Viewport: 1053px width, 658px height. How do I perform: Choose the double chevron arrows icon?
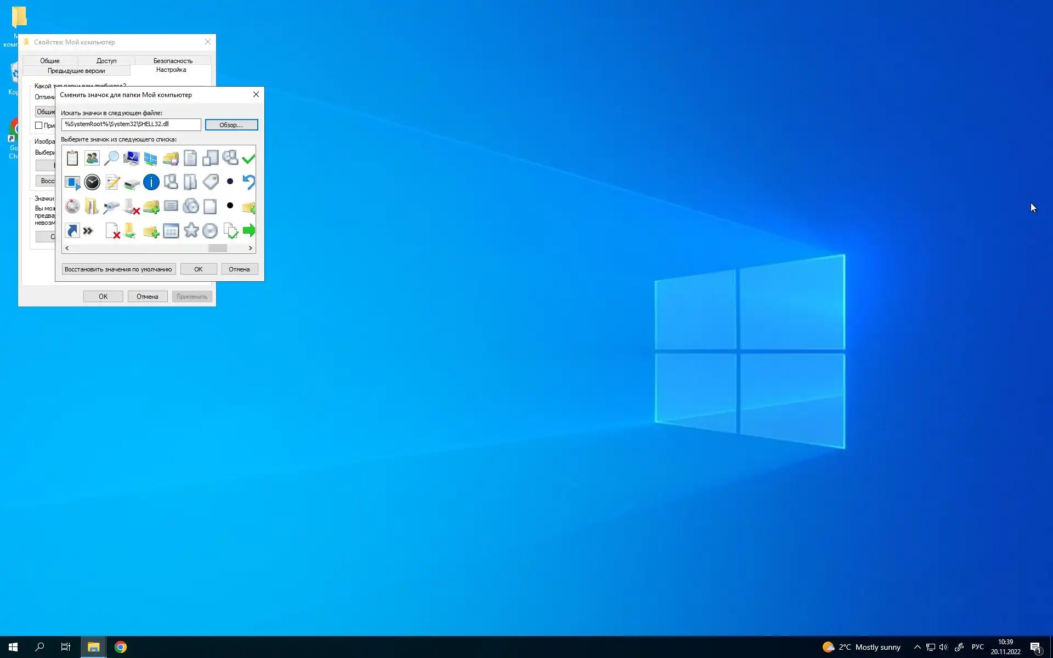[88, 231]
